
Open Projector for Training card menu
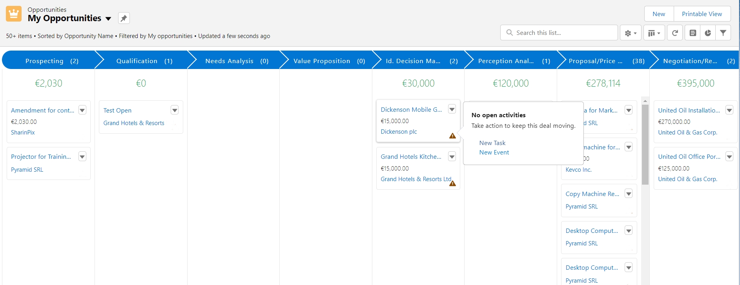[x=82, y=157]
